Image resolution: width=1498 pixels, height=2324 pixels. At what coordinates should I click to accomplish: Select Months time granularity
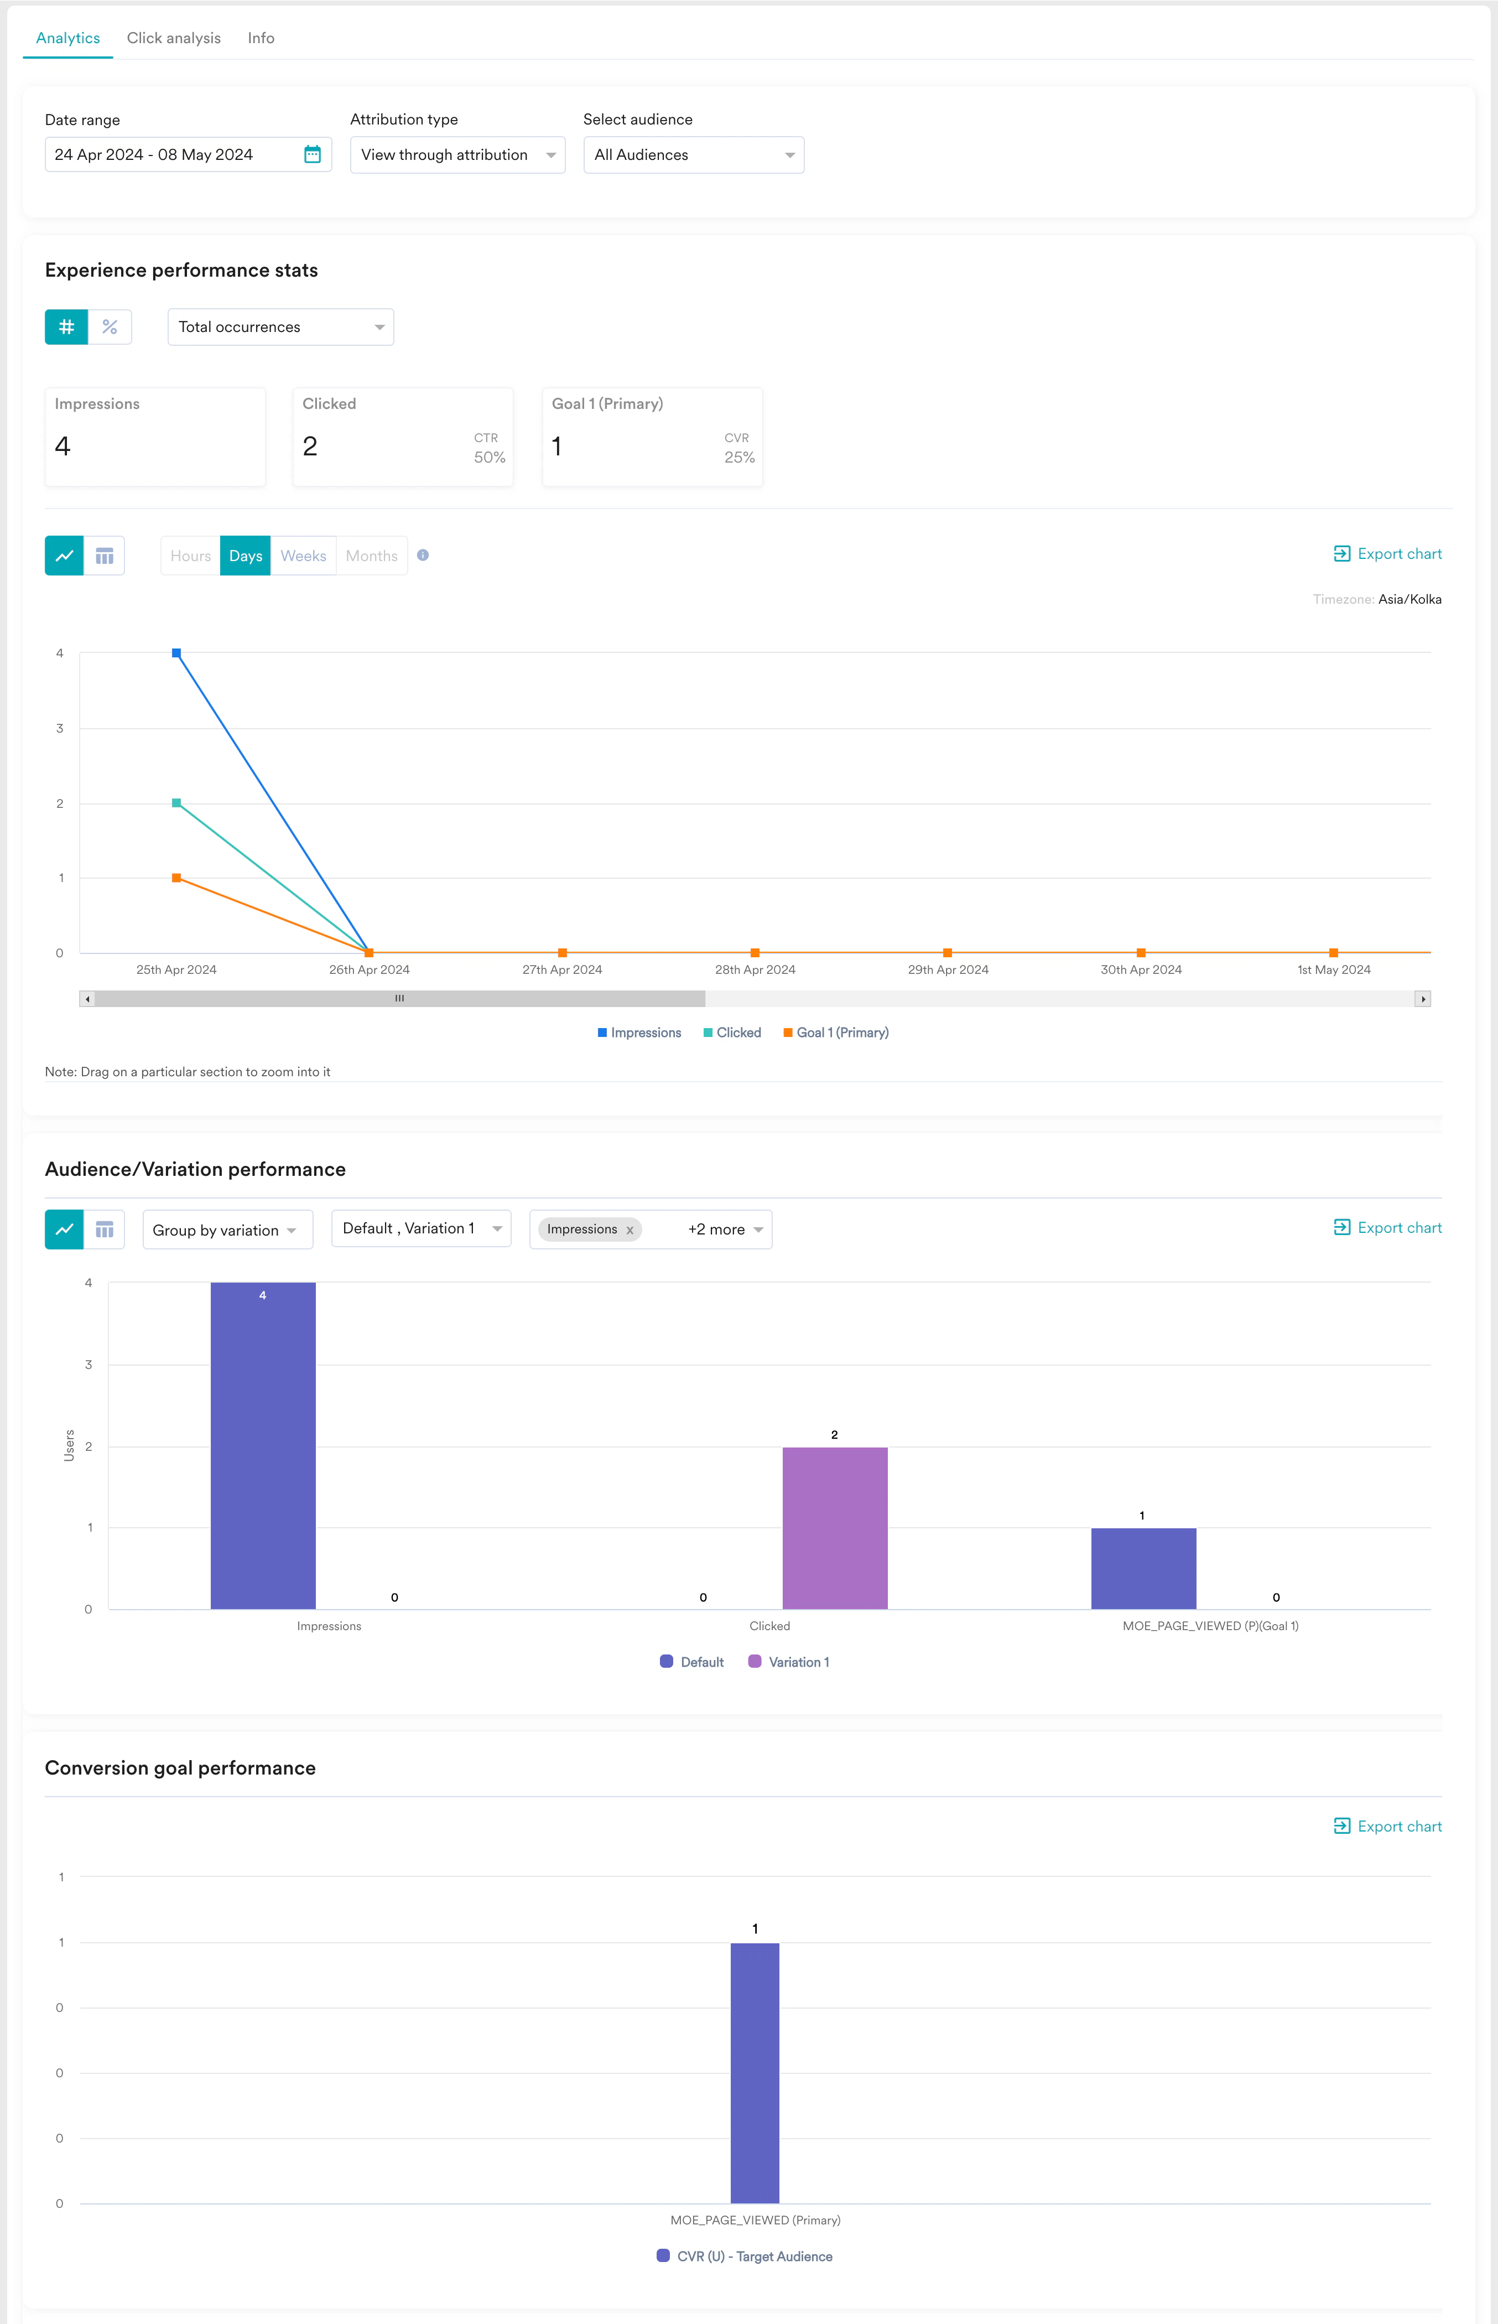click(371, 556)
